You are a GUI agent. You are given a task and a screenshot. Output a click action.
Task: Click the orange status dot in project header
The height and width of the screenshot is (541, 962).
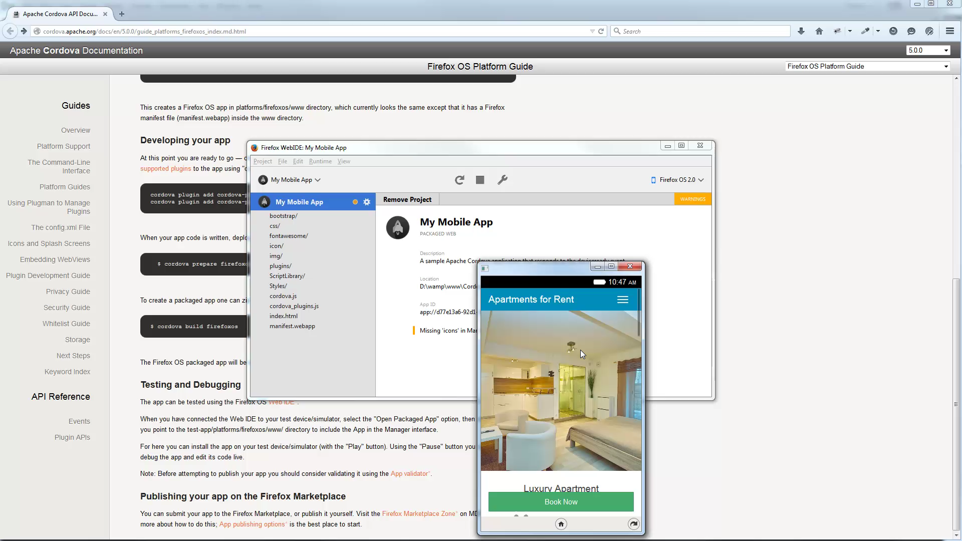click(355, 202)
